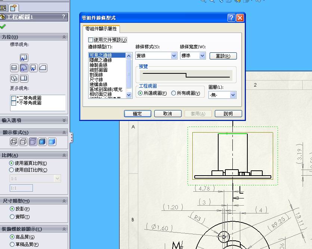Viewport: 312px width, 249px height.
Task: Click the 重設 reset button
Action: coord(223,56)
